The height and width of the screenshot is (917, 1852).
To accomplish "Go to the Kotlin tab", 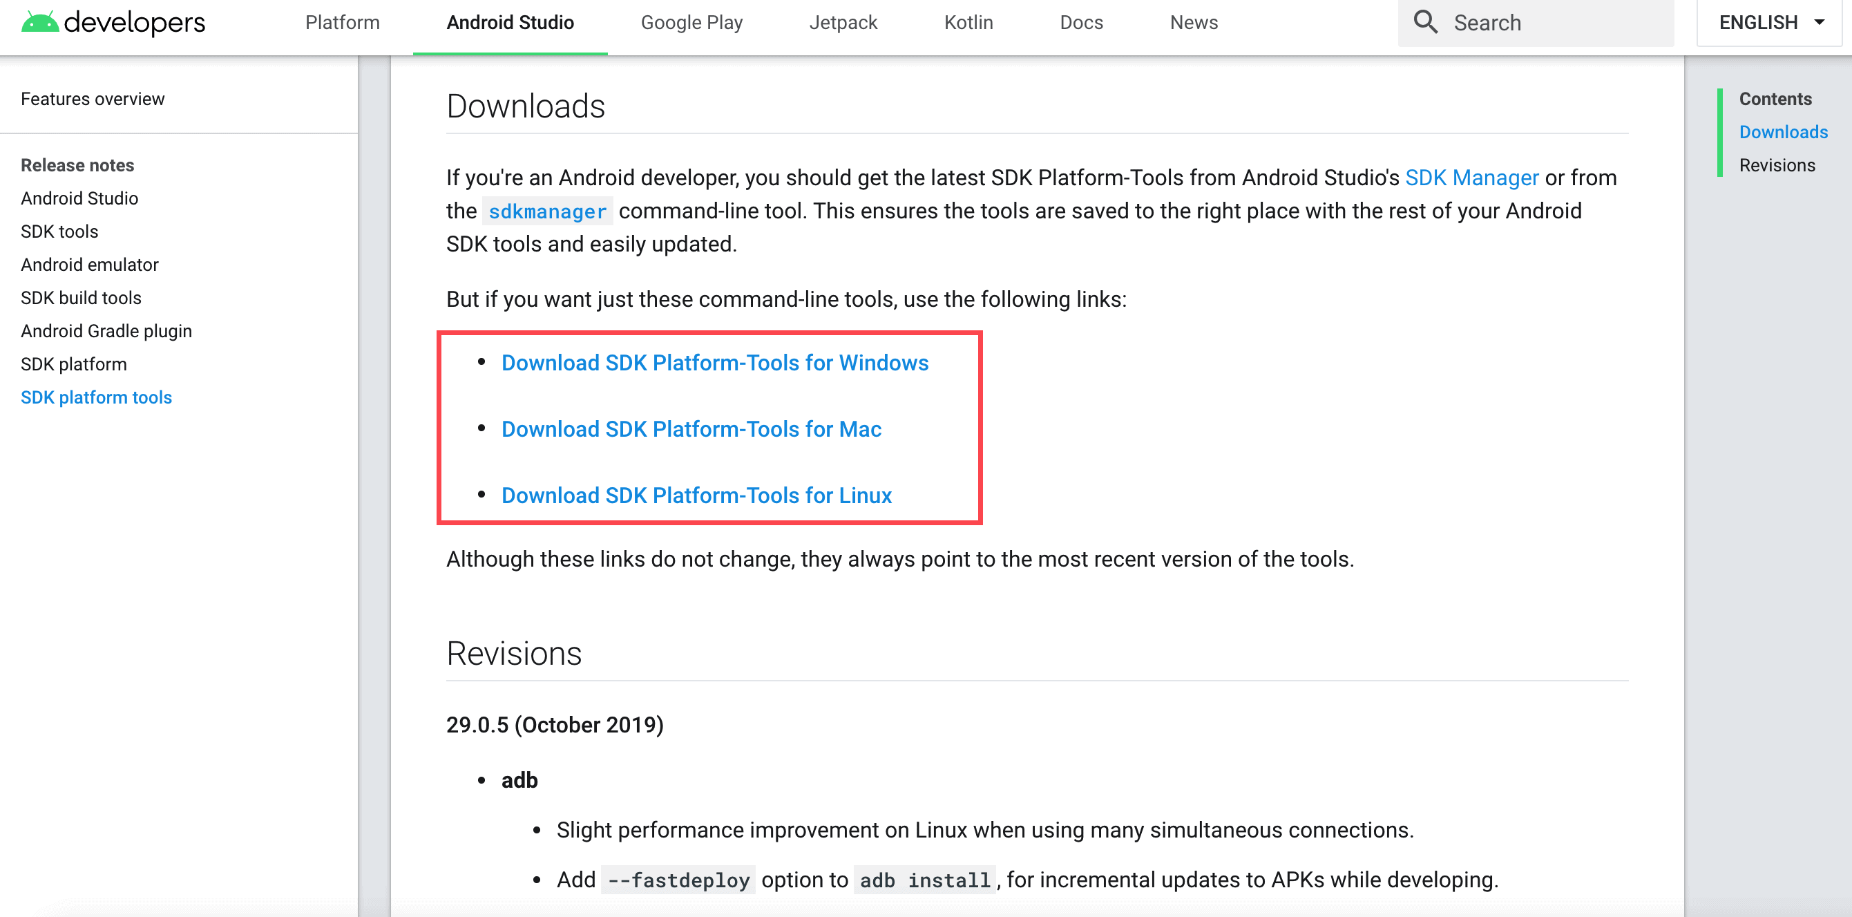I will (968, 22).
